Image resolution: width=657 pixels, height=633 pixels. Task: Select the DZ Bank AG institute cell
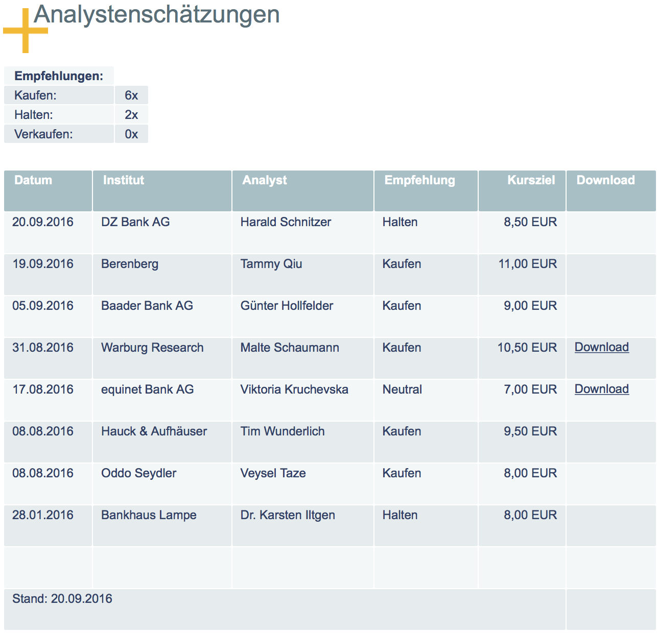coord(135,222)
